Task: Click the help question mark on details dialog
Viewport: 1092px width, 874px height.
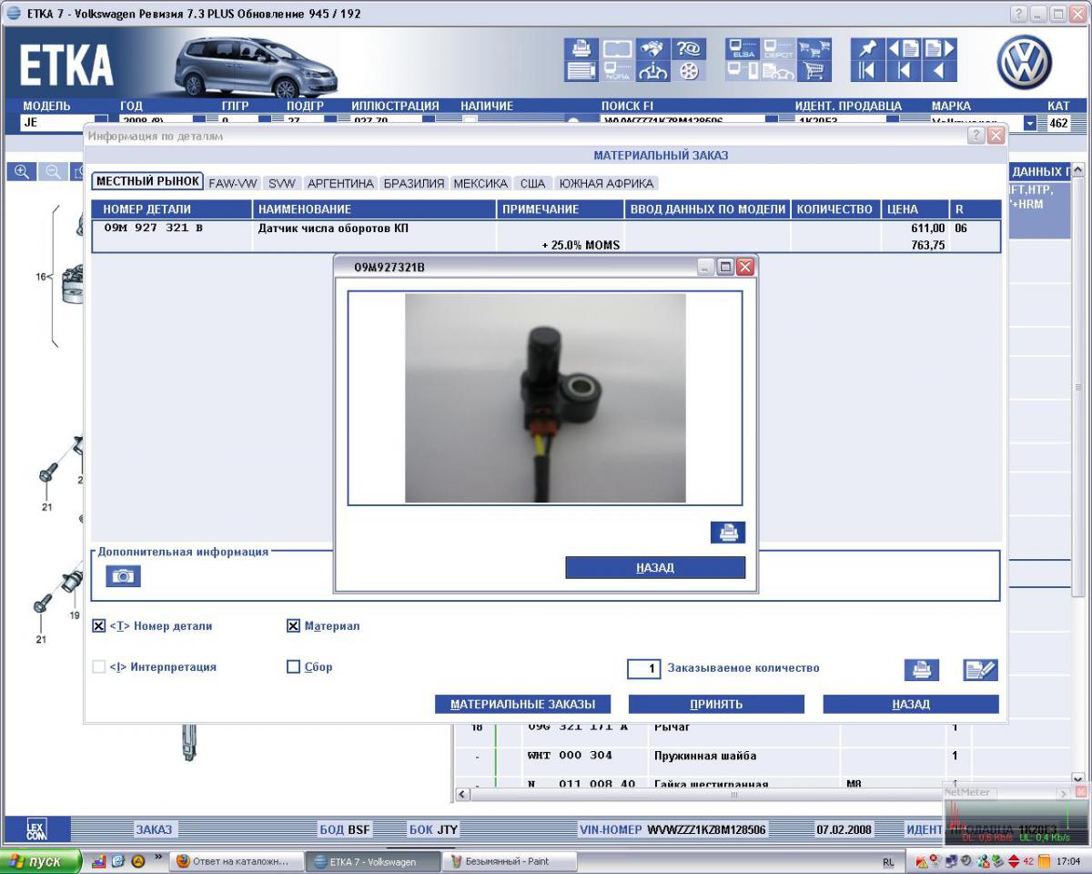Action: [976, 136]
